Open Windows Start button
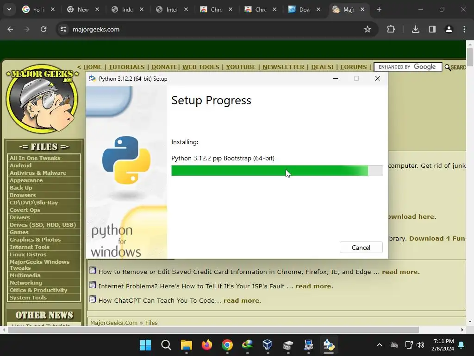474x356 pixels. pyautogui.click(x=146, y=345)
